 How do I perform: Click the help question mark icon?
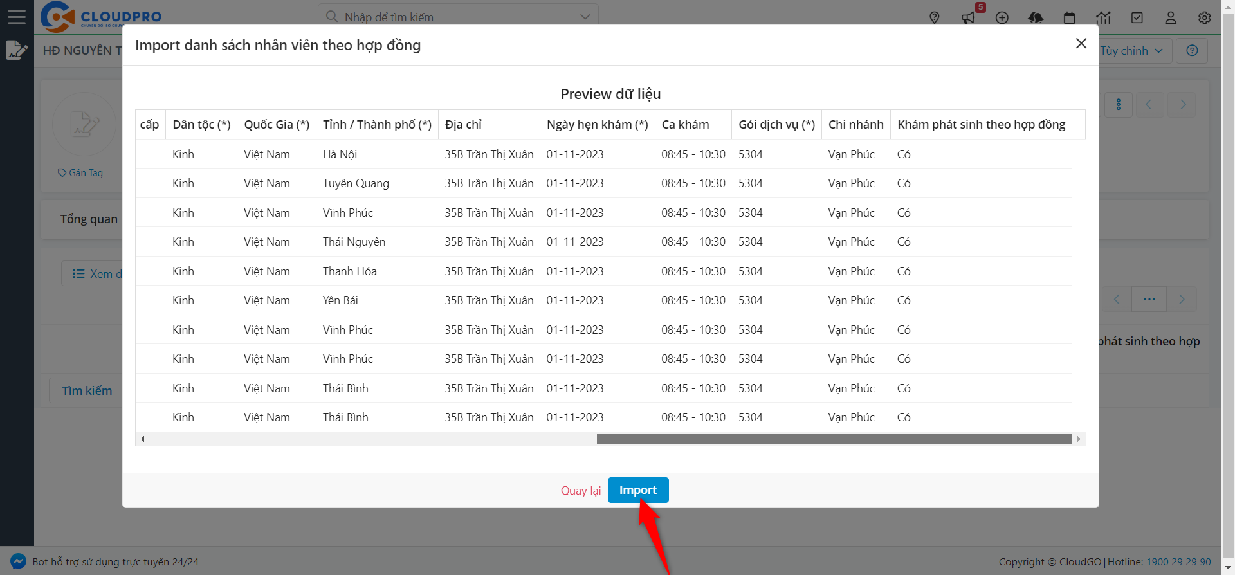tap(1192, 51)
